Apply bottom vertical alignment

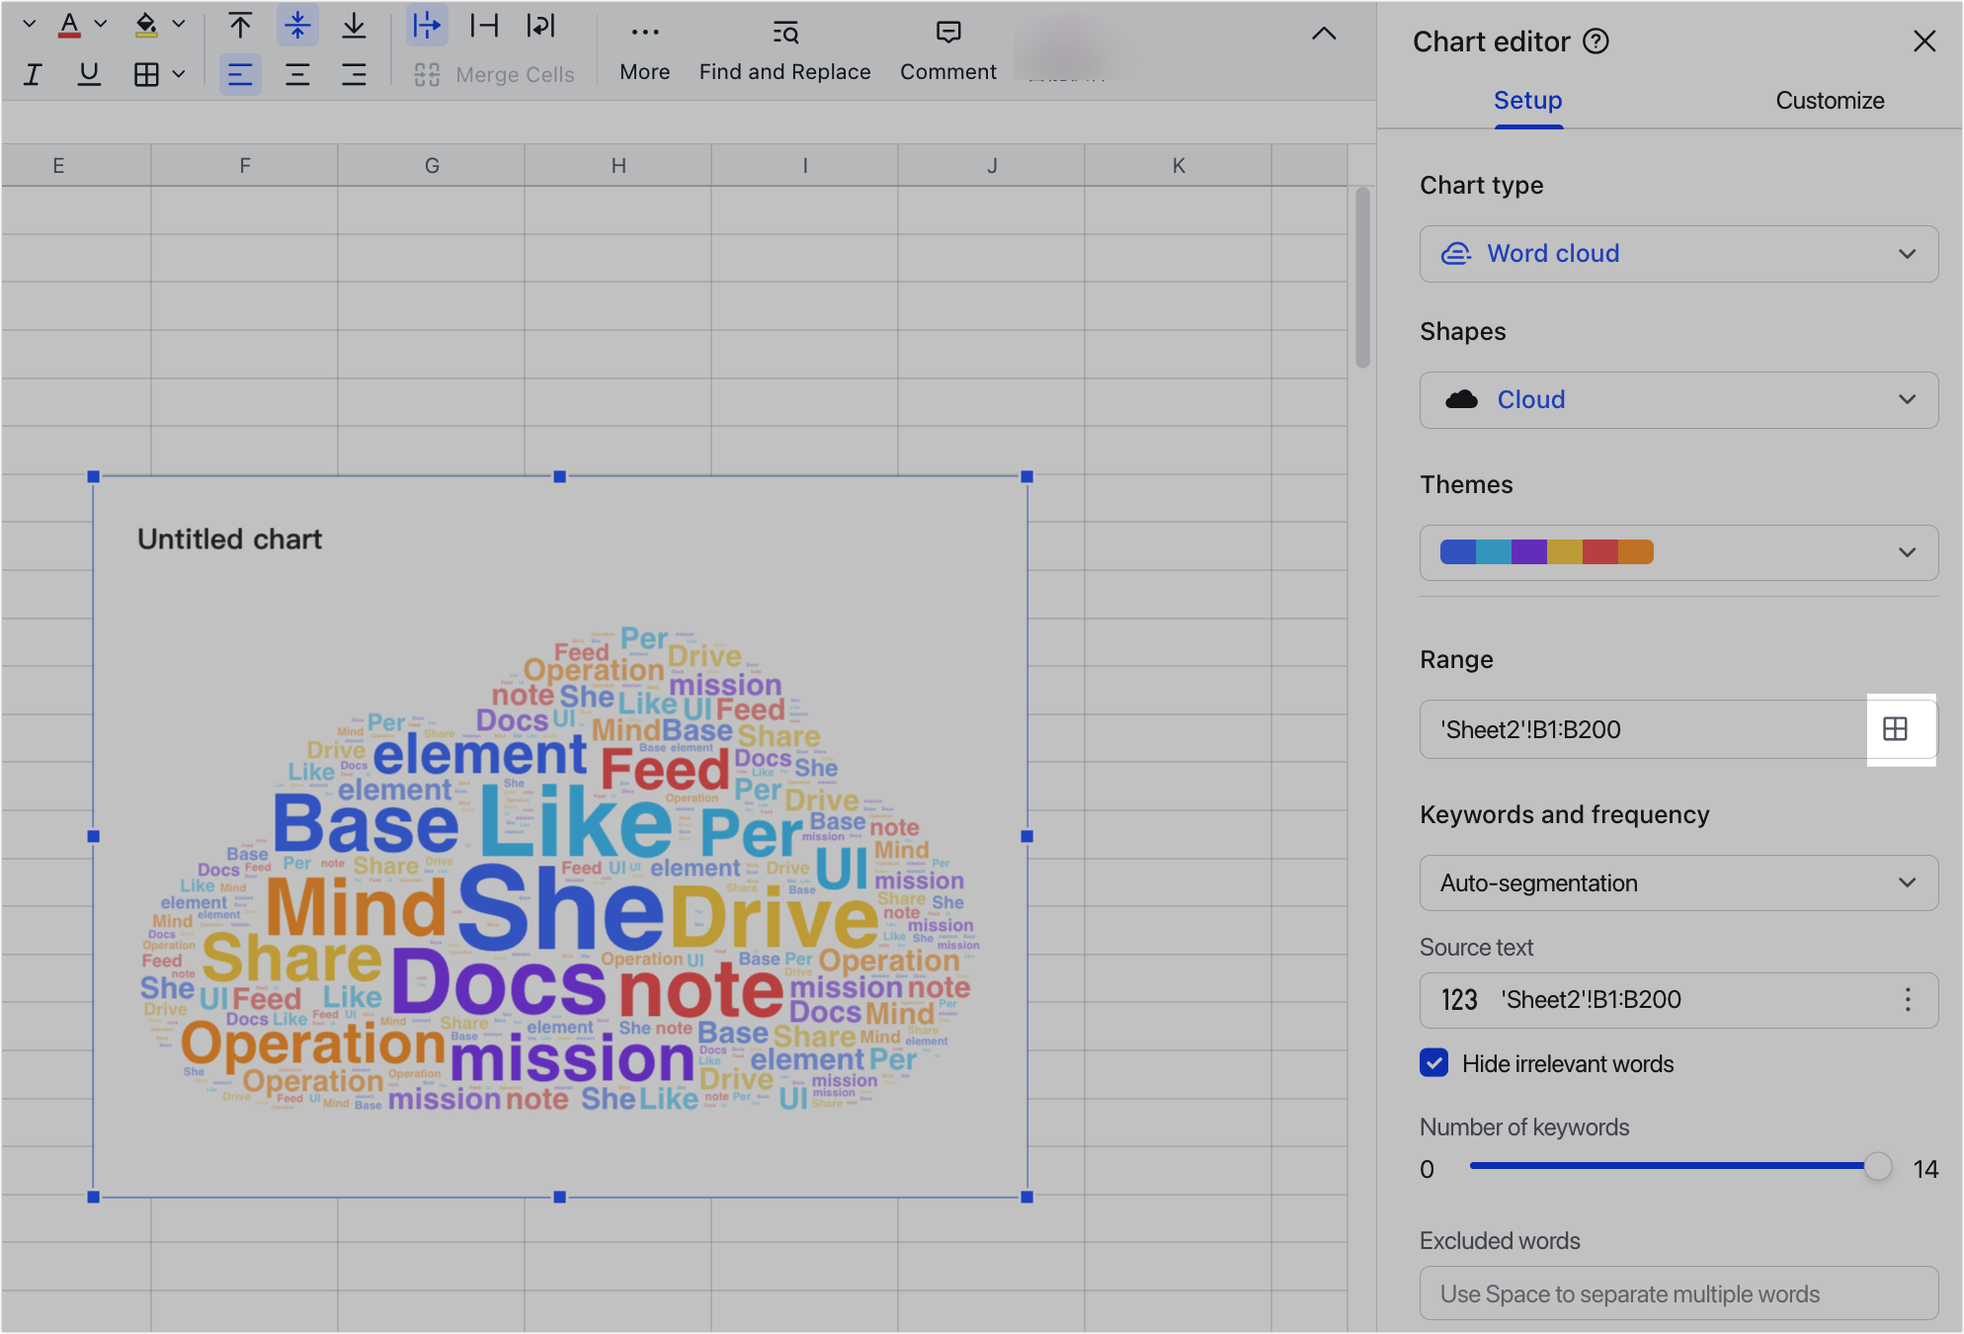(x=355, y=25)
